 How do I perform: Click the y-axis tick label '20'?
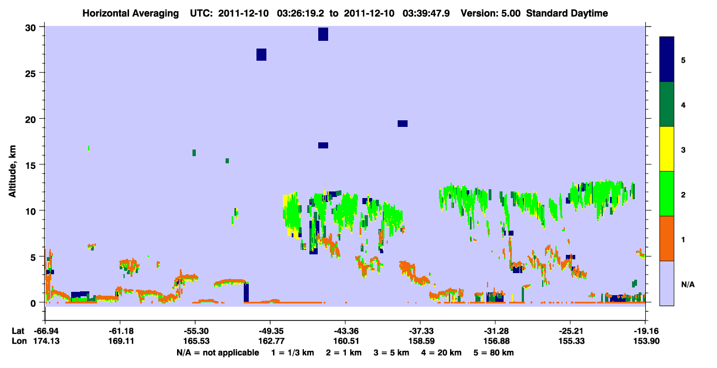pos(32,119)
